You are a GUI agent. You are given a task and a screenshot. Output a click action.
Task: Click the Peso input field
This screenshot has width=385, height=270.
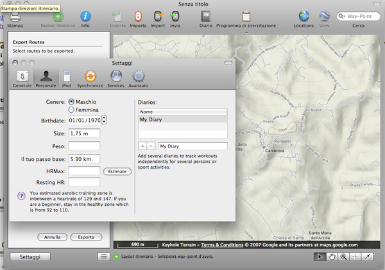[83, 147]
